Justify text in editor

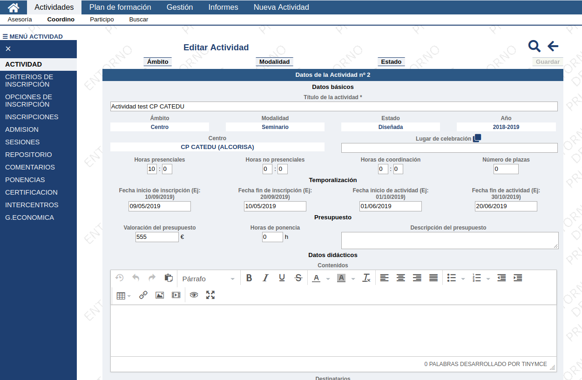[x=433, y=278]
